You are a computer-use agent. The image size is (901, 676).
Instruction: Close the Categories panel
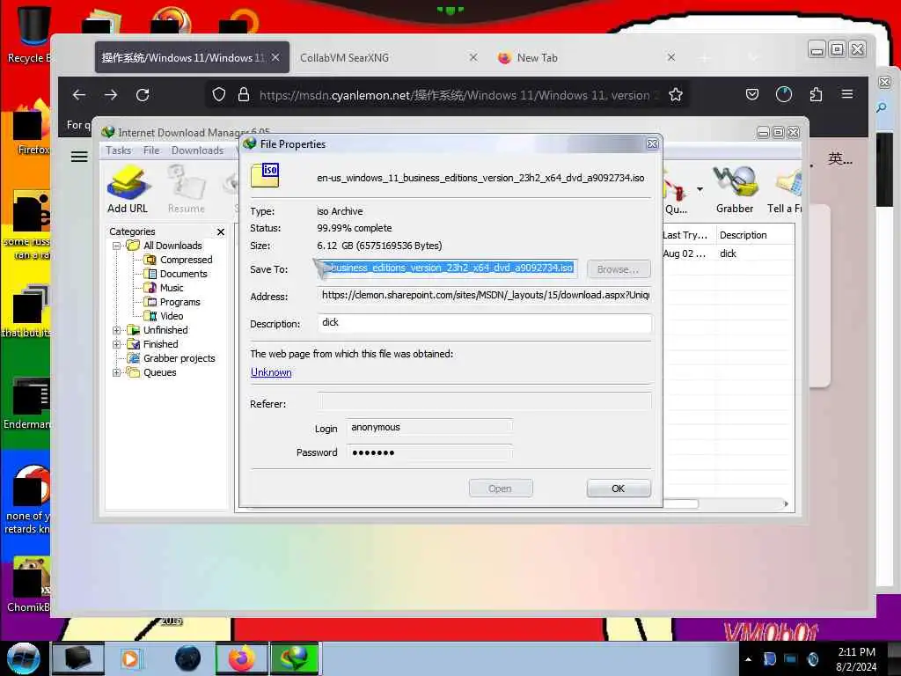[221, 231]
